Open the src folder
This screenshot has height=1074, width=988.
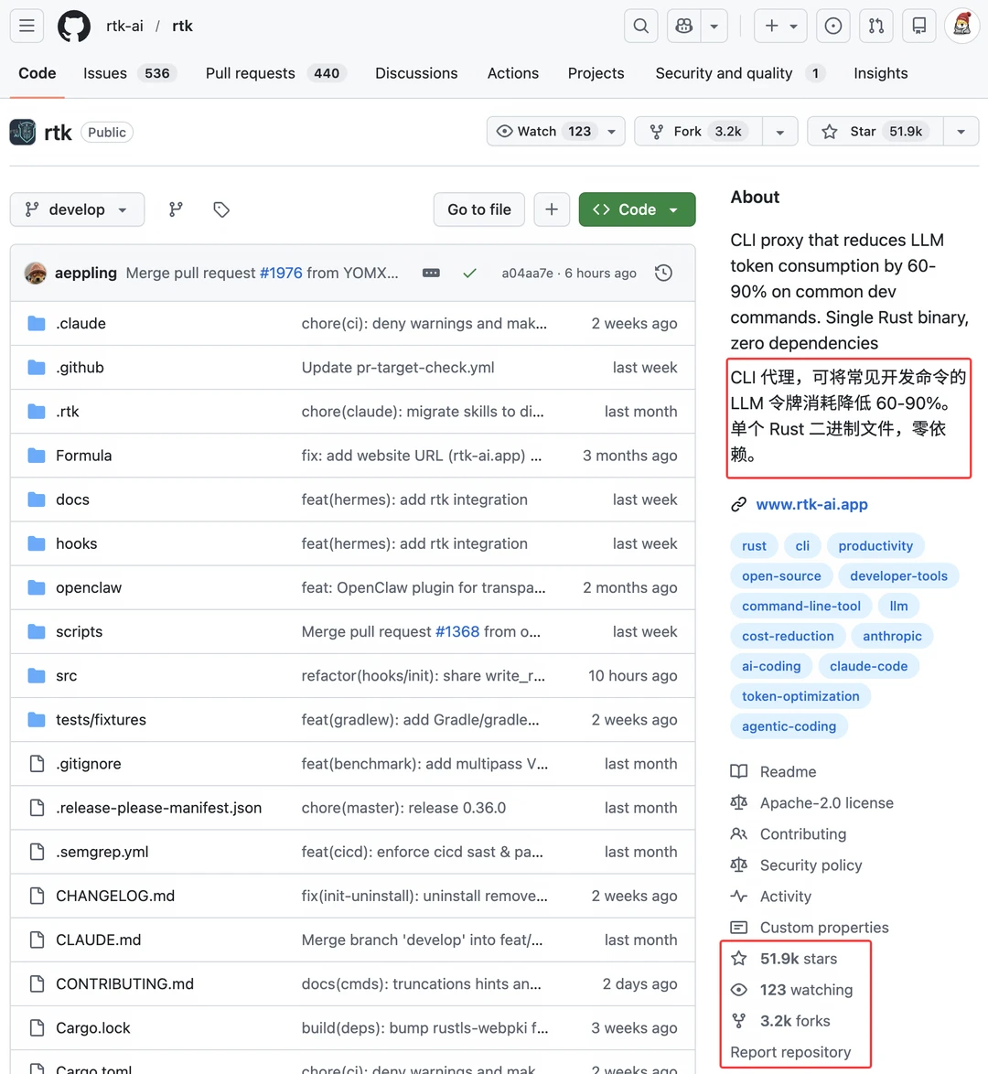click(x=67, y=676)
